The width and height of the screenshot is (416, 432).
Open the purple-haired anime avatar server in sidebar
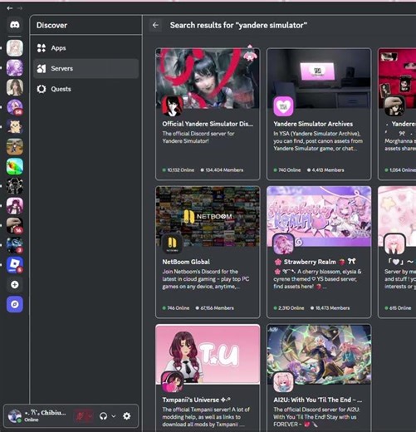click(15, 67)
